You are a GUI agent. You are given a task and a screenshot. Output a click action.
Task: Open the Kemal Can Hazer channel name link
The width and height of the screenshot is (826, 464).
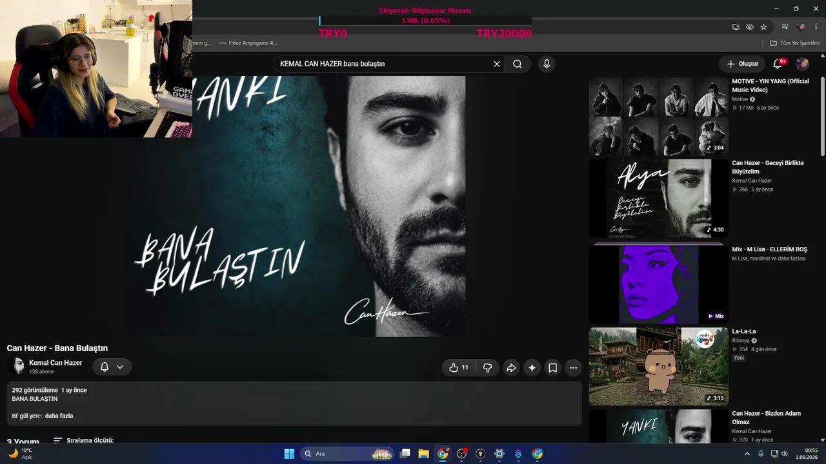pos(55,363)
